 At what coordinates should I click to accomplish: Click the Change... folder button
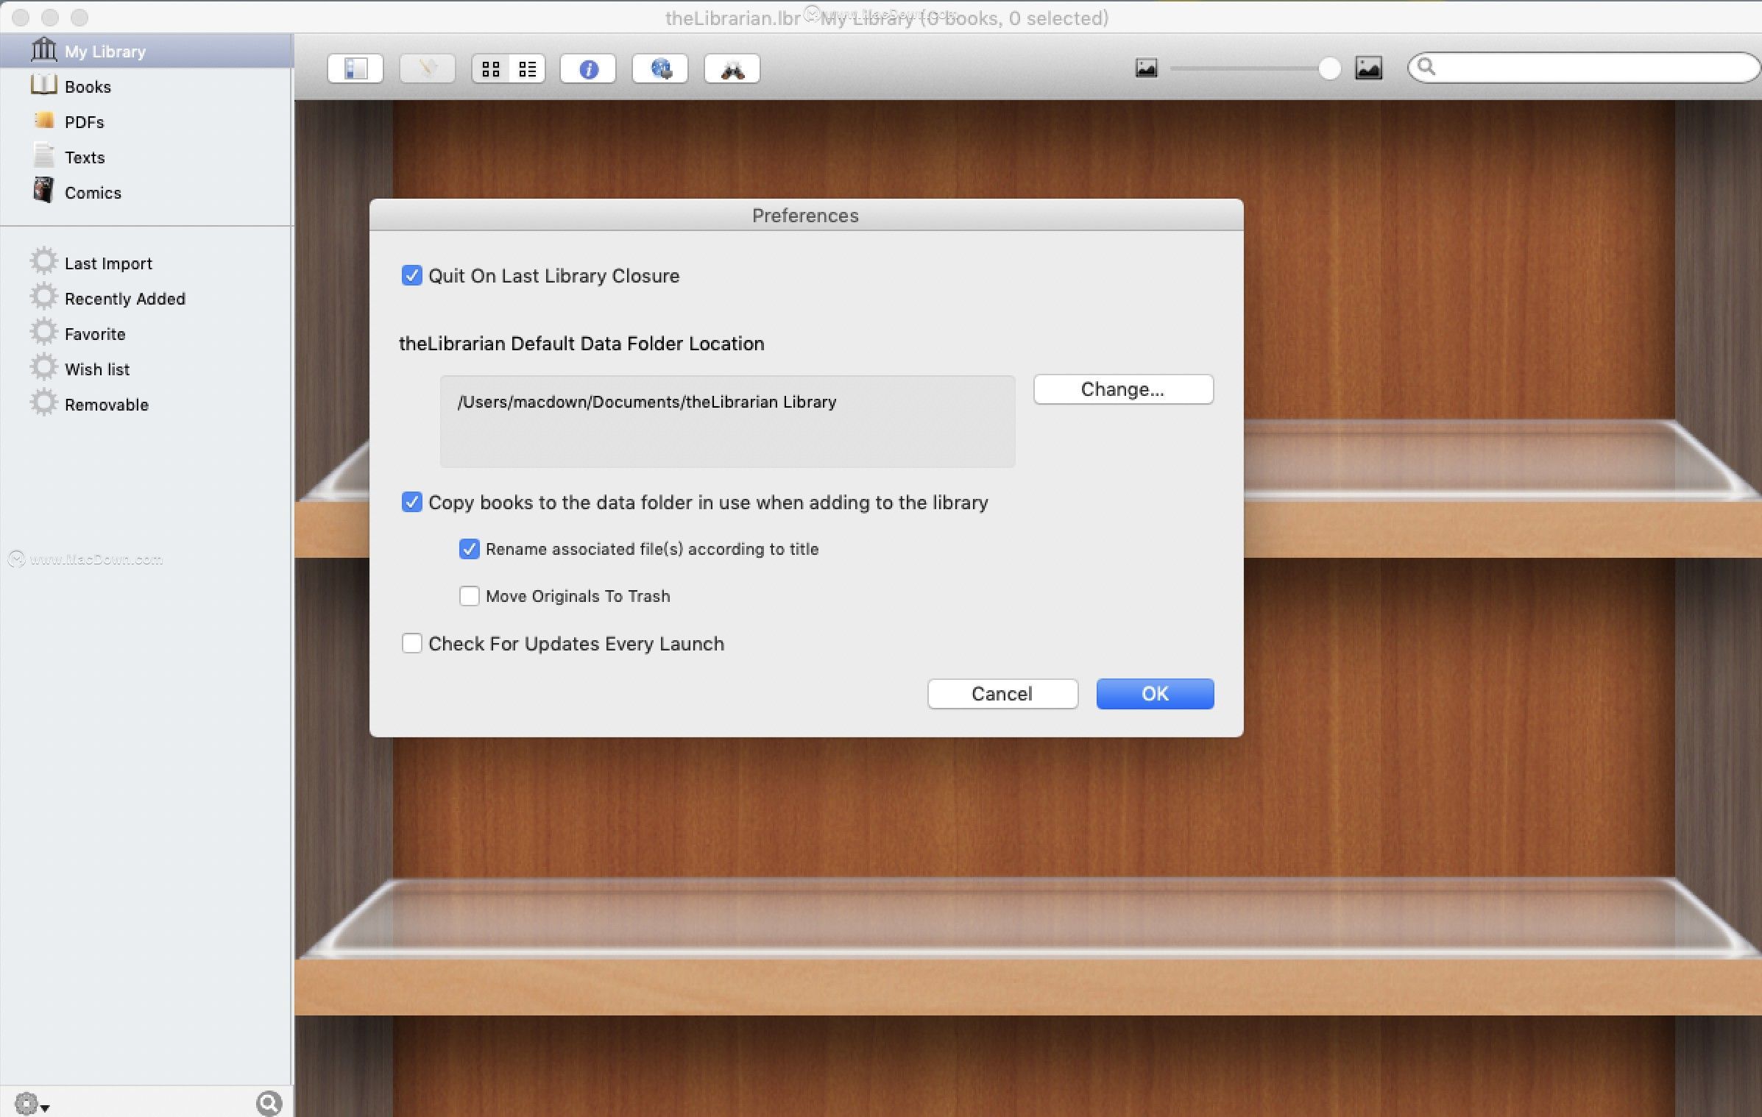(x=1123, y=389)
